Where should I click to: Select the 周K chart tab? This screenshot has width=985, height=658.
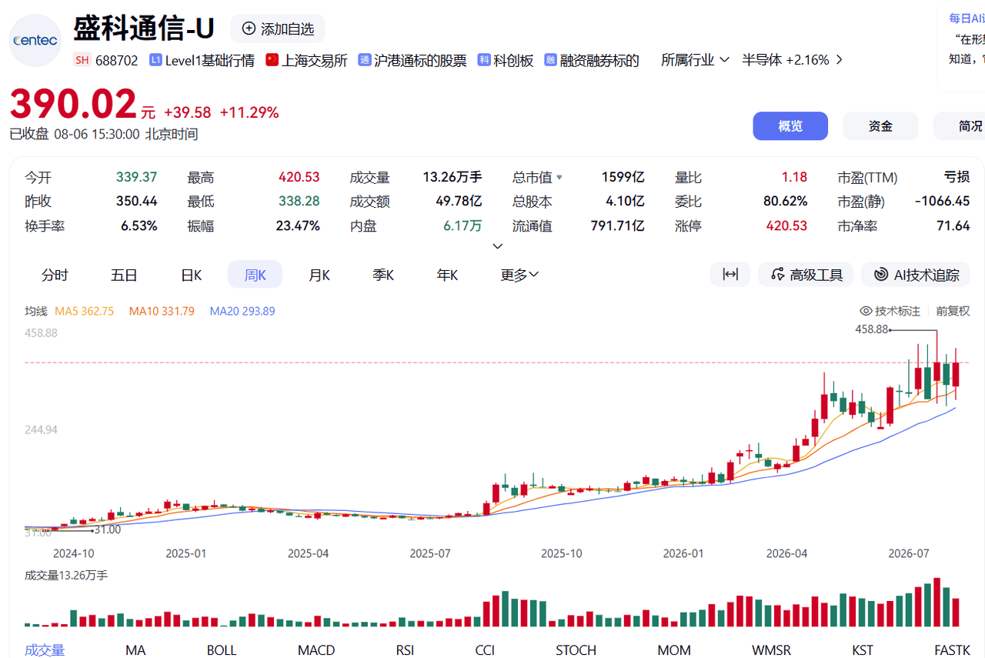coord(255,275)
